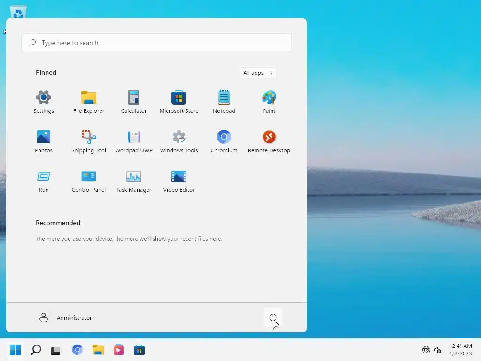The width and height of the screenshot is (481, 361).
Task: Launch Notepad
Action: pos(224,102)
